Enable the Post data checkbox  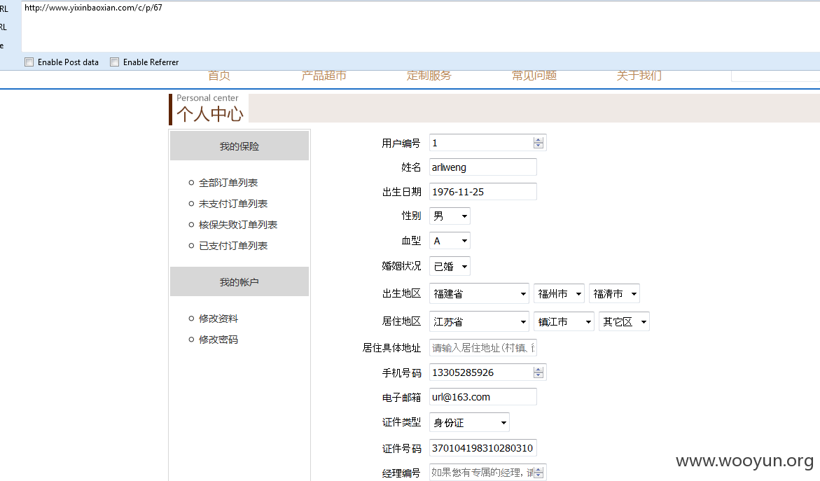point(29,62)
